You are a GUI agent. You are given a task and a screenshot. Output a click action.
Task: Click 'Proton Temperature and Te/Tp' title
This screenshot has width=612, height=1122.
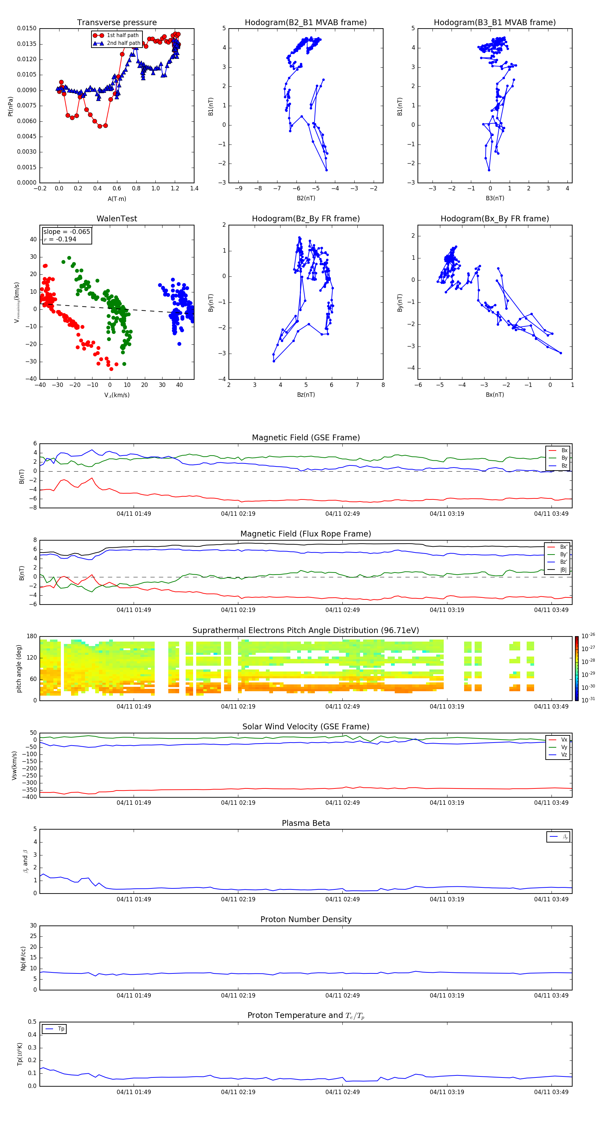pos(306,1016)
